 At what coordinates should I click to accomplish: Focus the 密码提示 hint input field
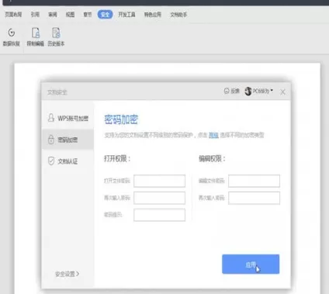pyautogui.click(x=159, y=215)
